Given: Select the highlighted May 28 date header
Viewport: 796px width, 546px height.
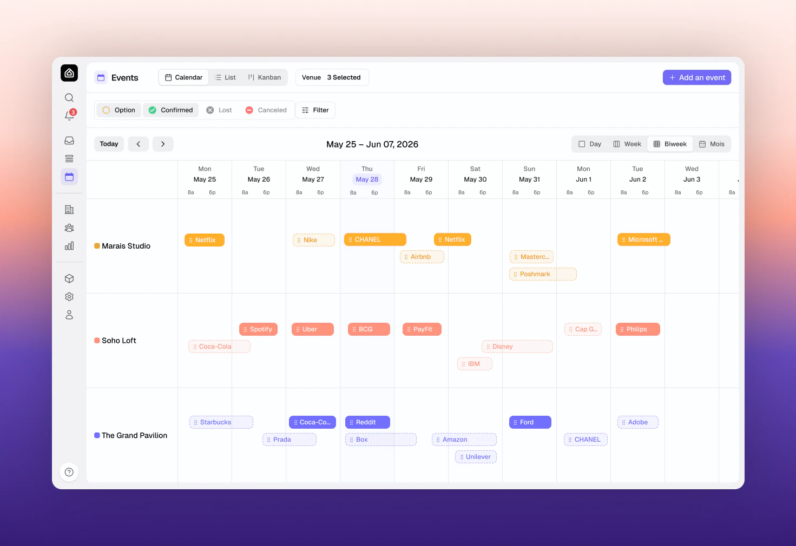Looking at the screenshot, I should pos(367,179).
